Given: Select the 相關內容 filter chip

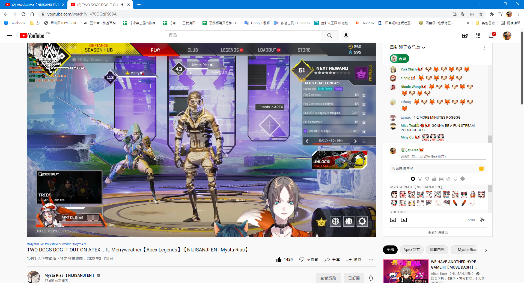Looking at the screenshot, I should pyautogui.click(x=437, y=250).
